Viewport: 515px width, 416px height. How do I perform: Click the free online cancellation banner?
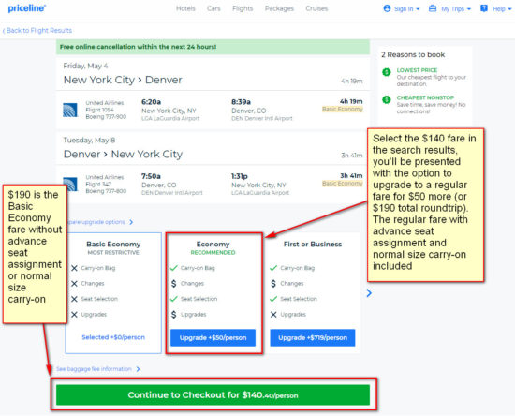tap(213, 47)
